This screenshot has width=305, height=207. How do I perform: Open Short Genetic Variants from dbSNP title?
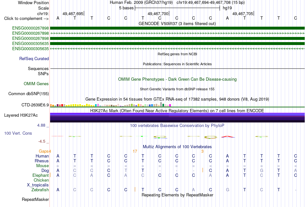pos(177,89)
